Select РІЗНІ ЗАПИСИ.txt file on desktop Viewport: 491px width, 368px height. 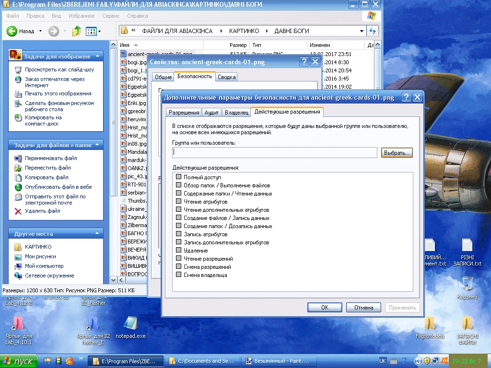click(x=467, y=246)
